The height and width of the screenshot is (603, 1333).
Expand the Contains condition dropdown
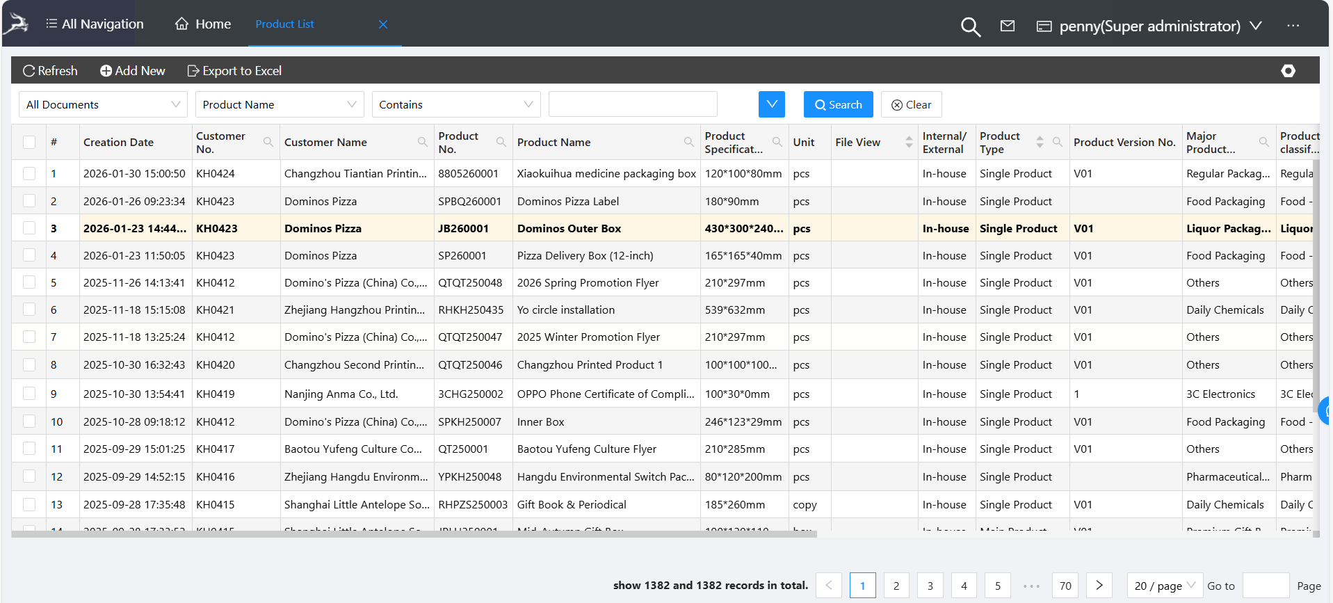(x=455, y=104)
